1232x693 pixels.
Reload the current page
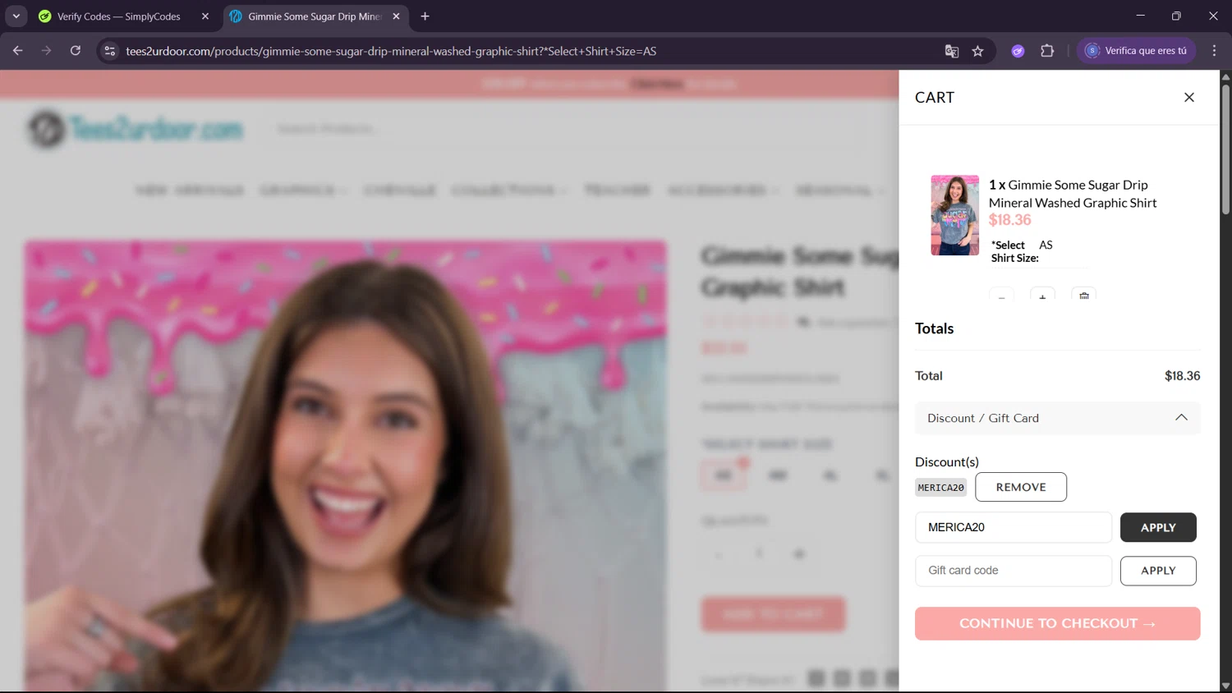point(76,51)
